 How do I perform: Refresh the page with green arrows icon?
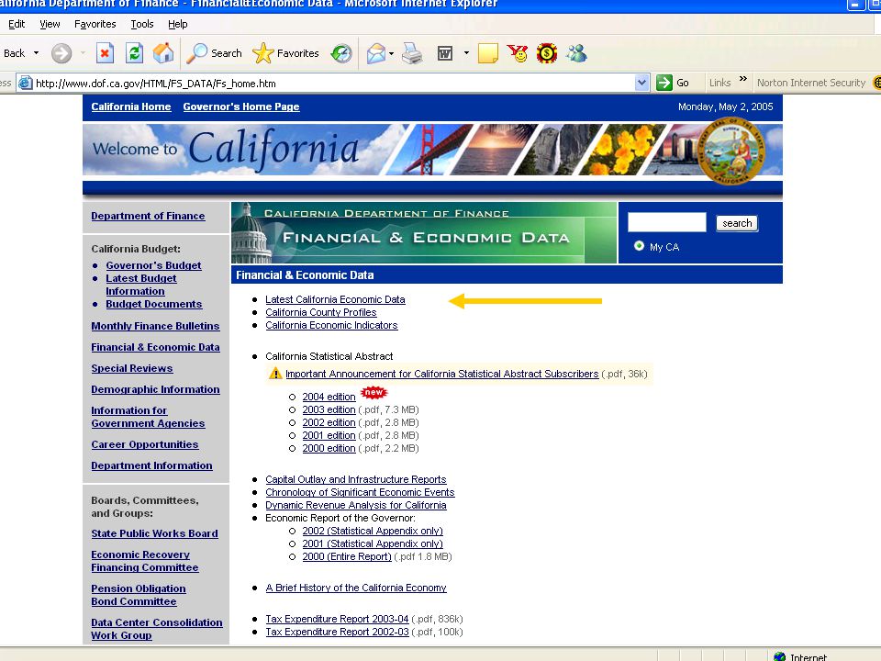[134, 53]
